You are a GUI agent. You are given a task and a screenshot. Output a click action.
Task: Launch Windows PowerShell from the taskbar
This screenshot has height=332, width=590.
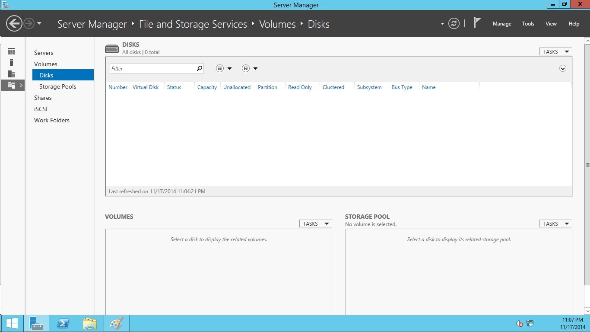click(63, 323)
